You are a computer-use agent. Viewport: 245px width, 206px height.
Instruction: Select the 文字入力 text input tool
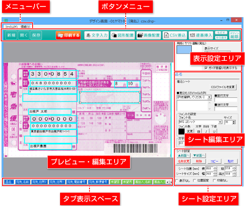[x=97, y=35]
